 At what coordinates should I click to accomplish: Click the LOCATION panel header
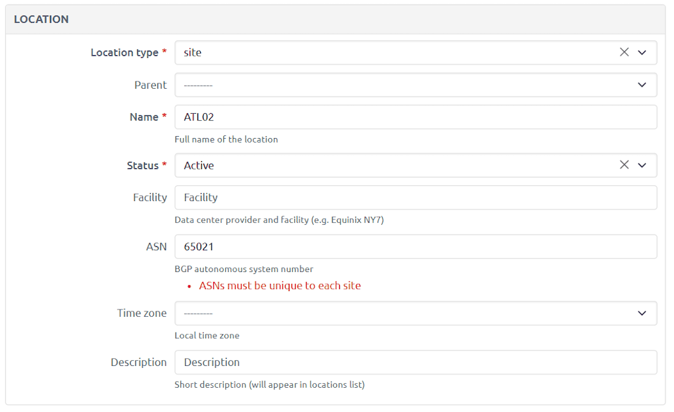tap(41, 19)
